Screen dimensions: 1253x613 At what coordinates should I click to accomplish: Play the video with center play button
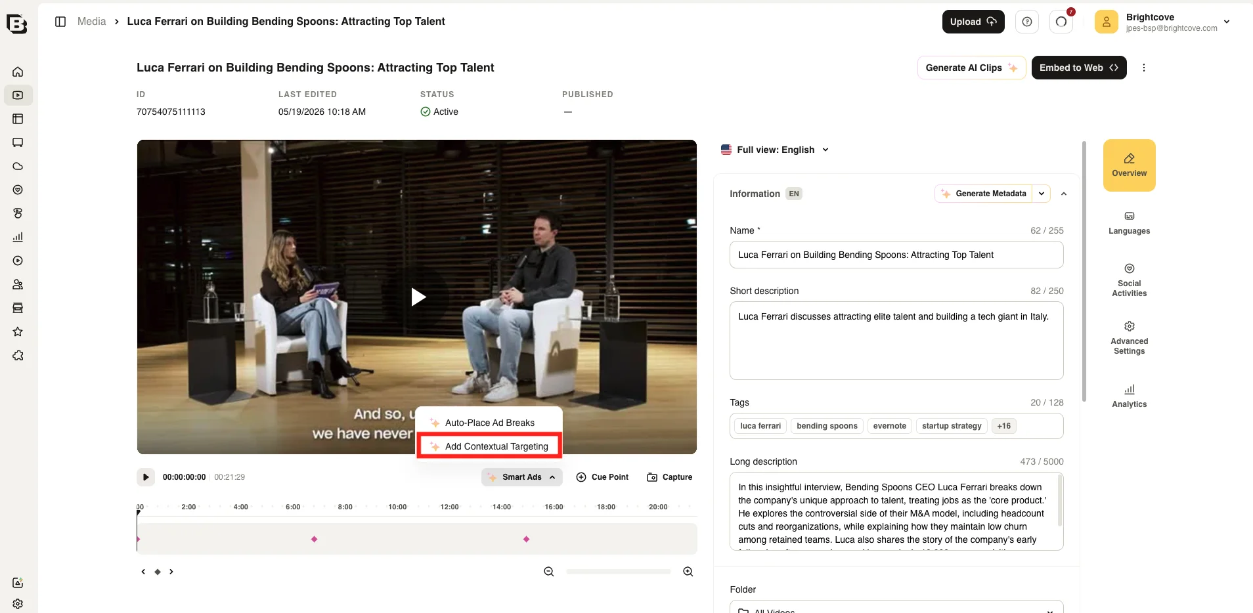(x=418, y=297)
